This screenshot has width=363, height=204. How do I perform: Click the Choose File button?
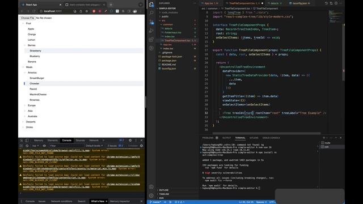click(x=27, y=18)
